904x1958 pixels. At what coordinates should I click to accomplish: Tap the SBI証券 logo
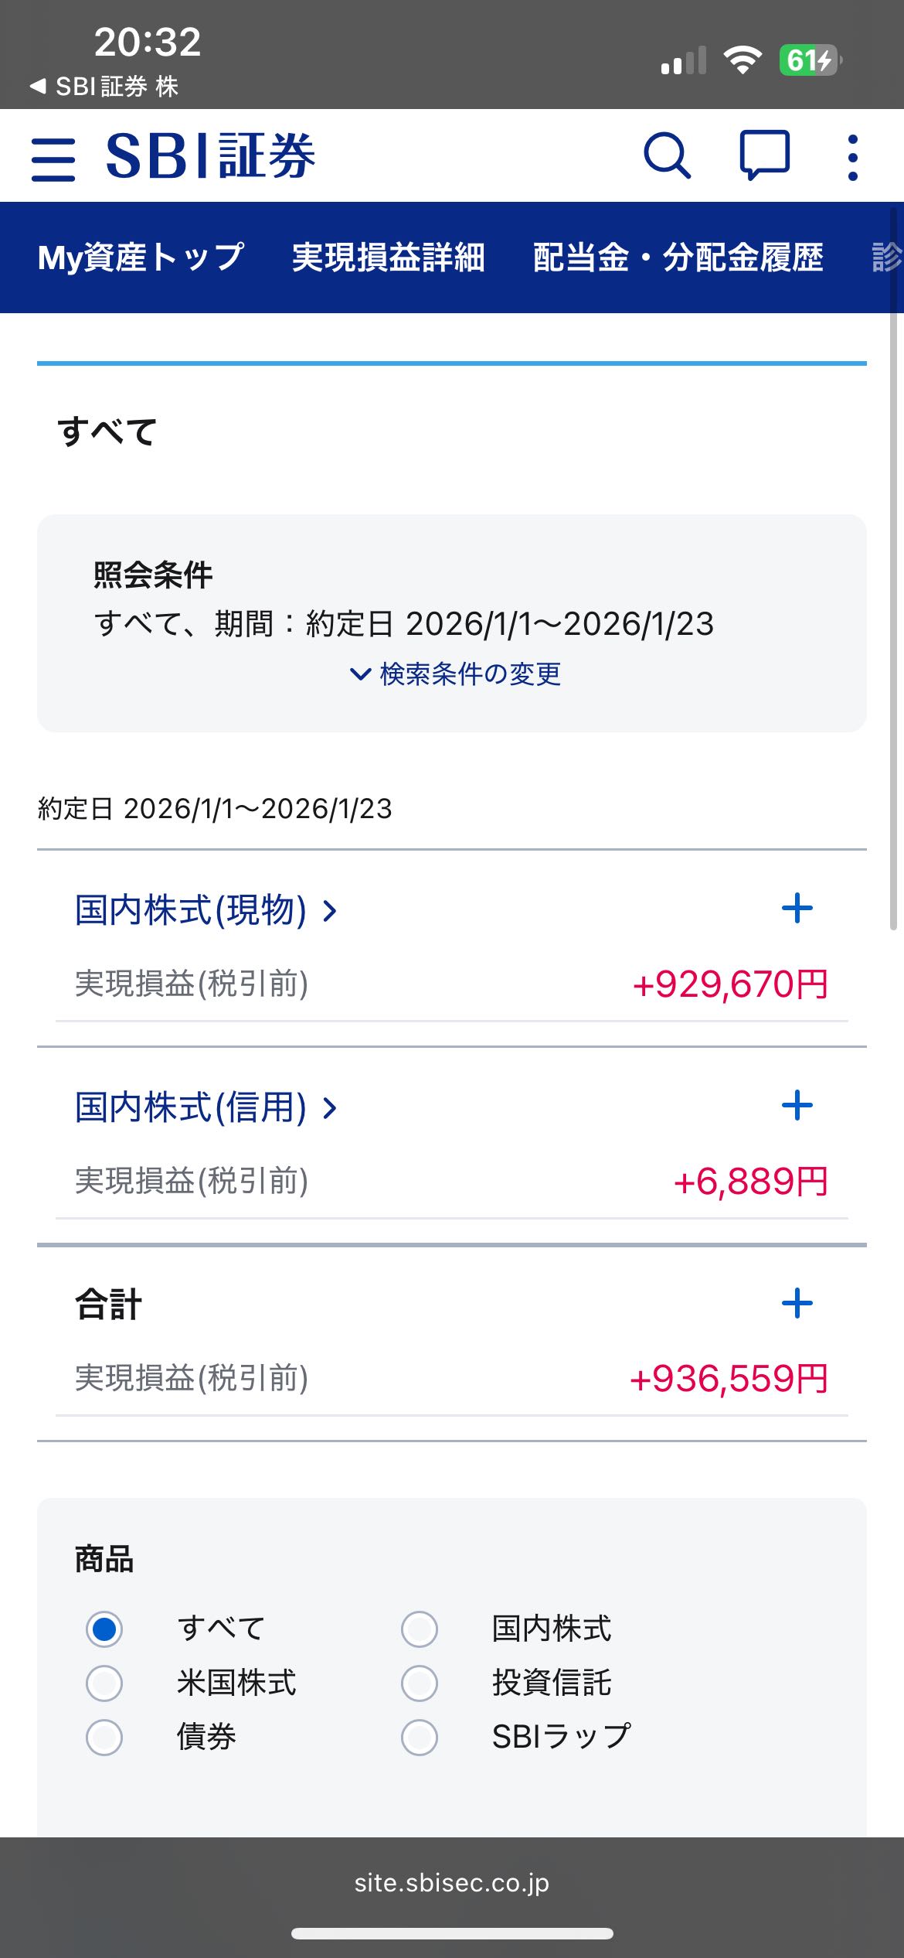(210, 156)
